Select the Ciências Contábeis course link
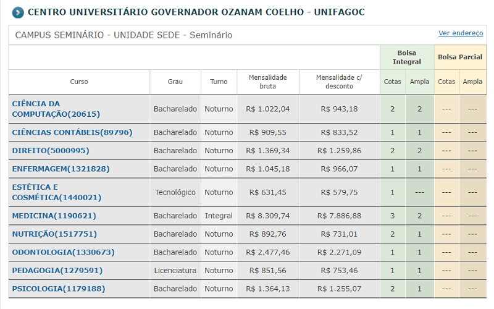 pyautogui.click(x=72, y=132)
